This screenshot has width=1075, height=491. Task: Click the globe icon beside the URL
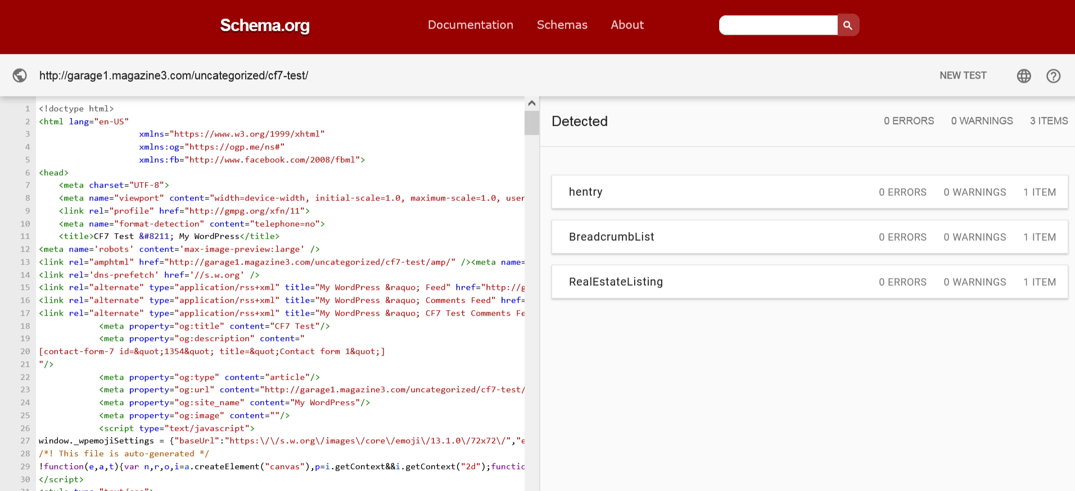click(x=20, y=75)
